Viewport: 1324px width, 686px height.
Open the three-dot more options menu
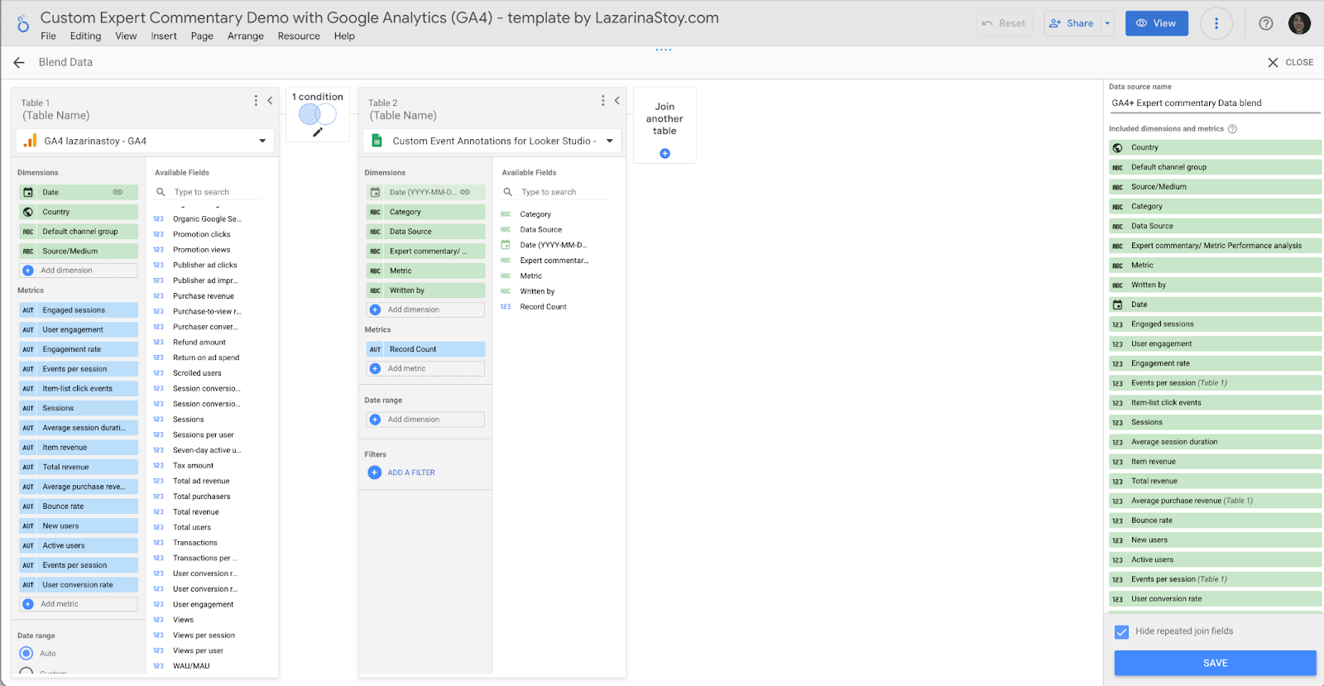pos(1216,23)
